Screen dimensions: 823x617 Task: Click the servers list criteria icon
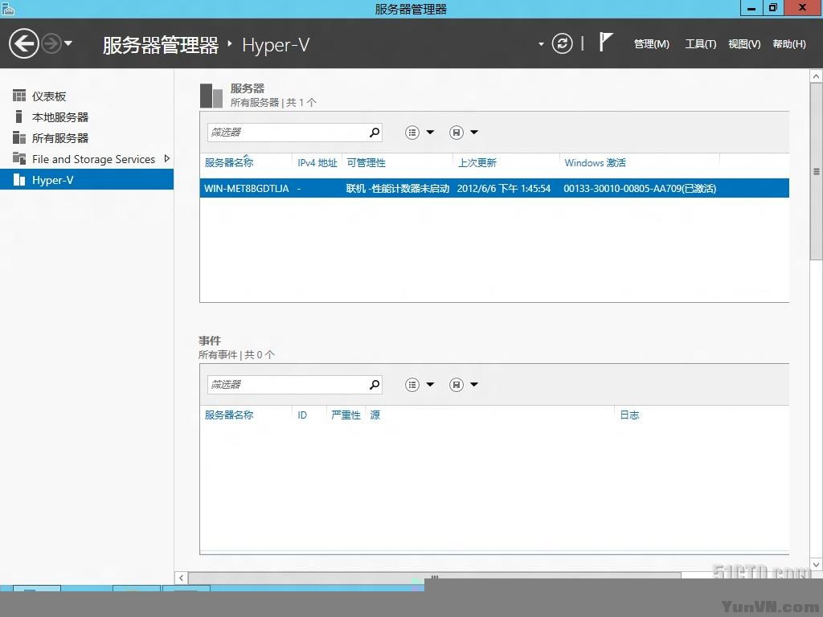point(412,133)
